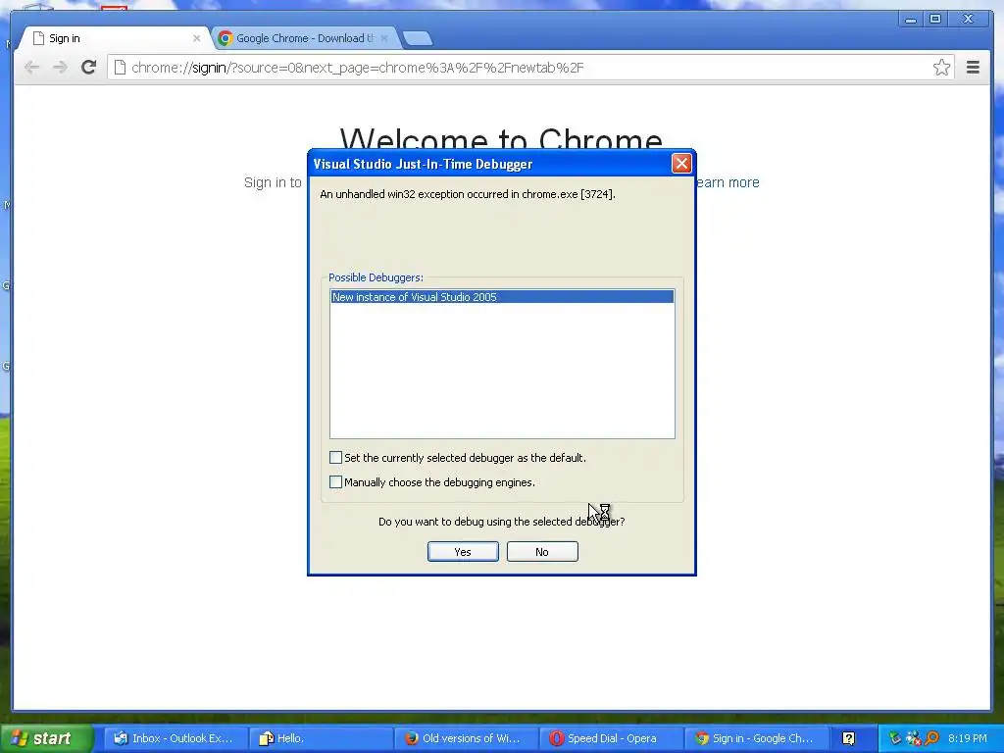Click the magnifier system tray icon
The height and width of the screenshot is (753, 1004).
click(x=932, y=738)
